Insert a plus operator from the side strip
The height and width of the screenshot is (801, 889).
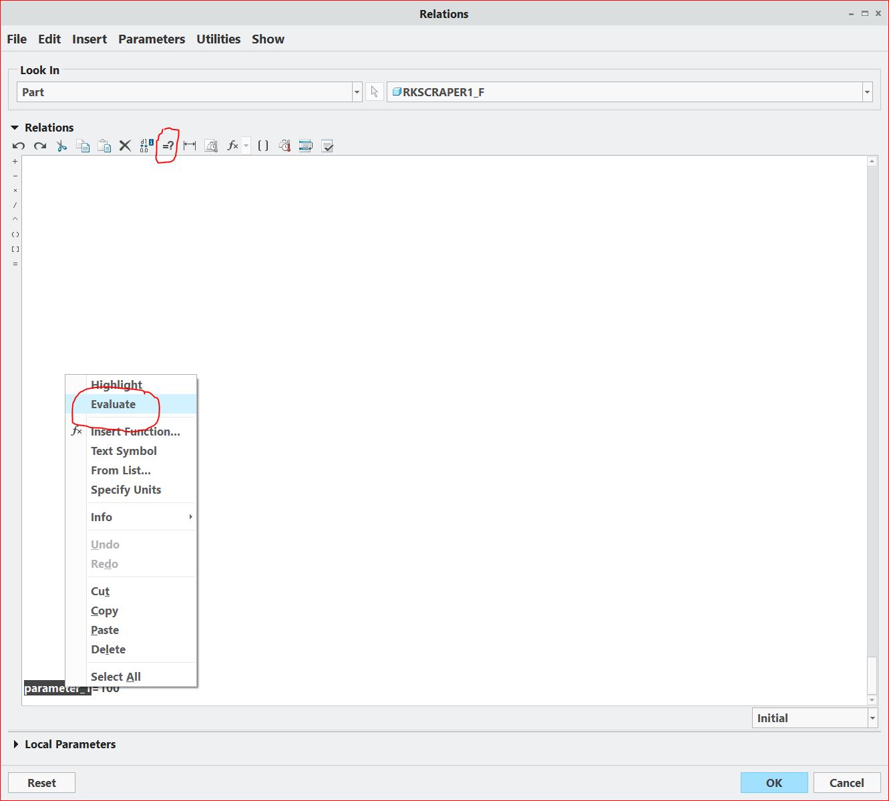click(x=15, y=161)
